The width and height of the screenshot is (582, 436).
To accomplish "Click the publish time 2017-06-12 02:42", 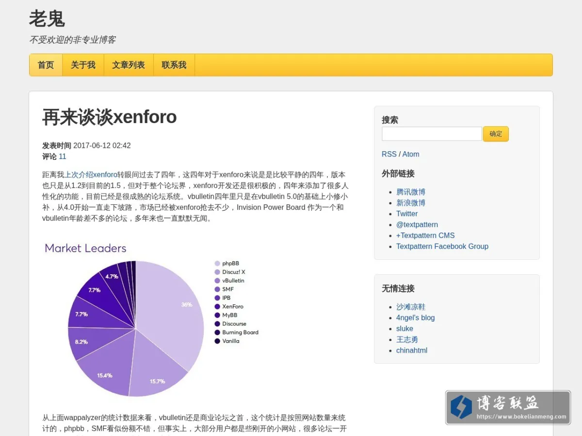I will 102,145.
